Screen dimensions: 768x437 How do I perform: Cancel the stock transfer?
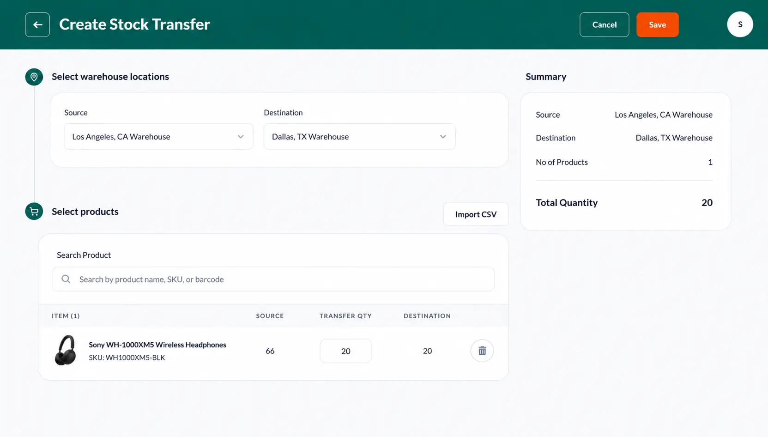pyautogui.click(x=604, y=24)
